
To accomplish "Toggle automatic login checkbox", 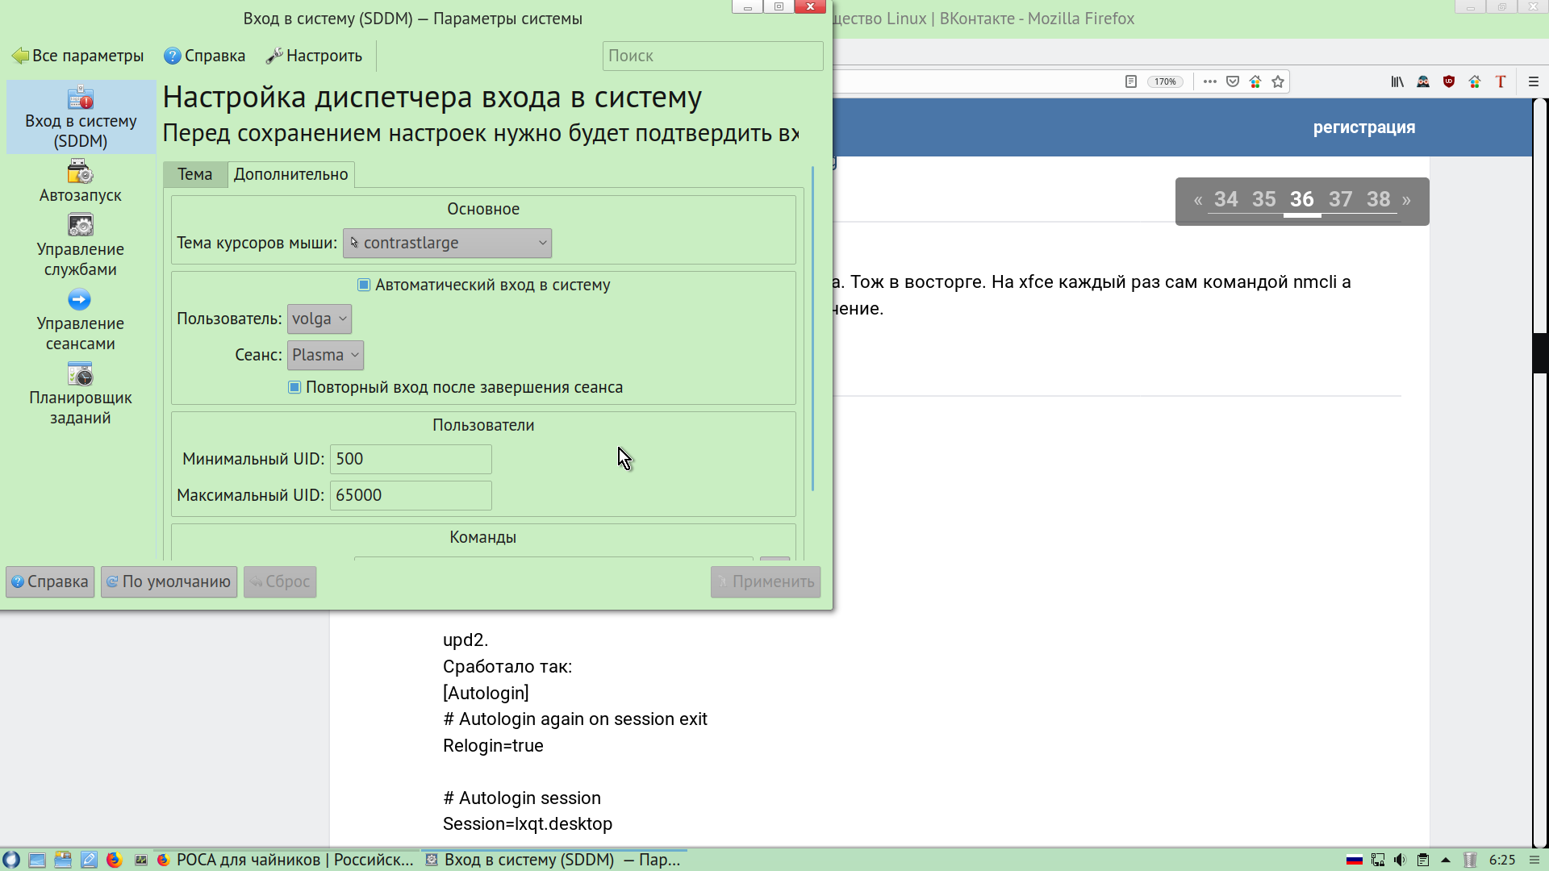I will click(364, 285).
